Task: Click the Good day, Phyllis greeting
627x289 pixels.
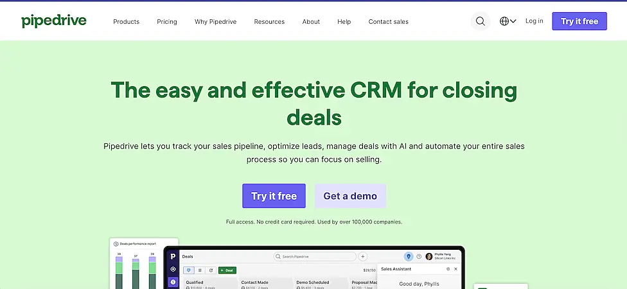Action: (419, 285)
